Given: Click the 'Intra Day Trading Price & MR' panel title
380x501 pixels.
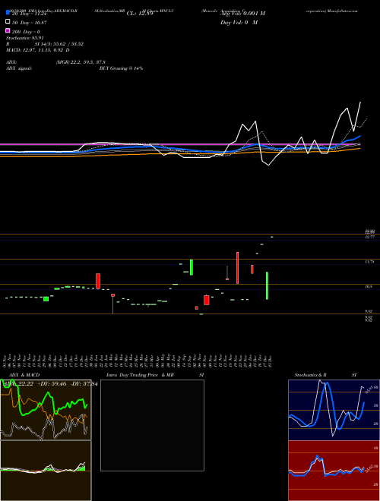Looking at the screenshot, I should 141,375.
